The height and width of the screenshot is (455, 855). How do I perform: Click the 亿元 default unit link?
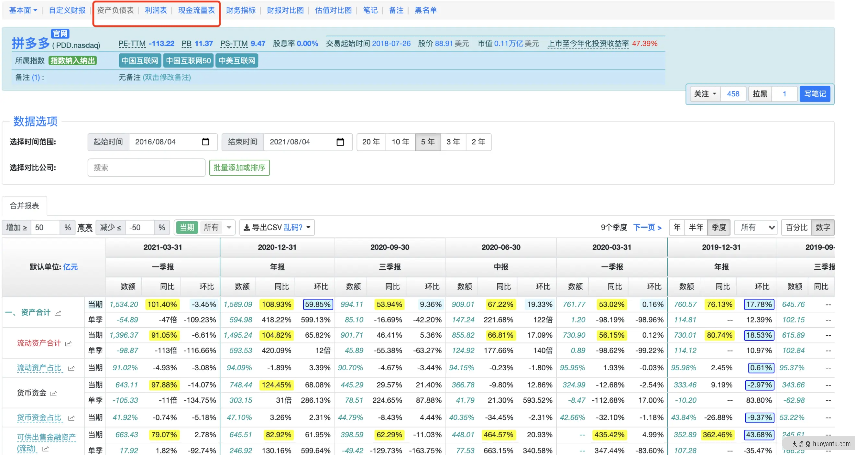coord(70,267)
